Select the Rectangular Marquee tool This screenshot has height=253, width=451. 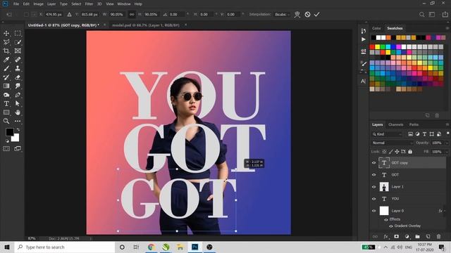pos(18,33)
